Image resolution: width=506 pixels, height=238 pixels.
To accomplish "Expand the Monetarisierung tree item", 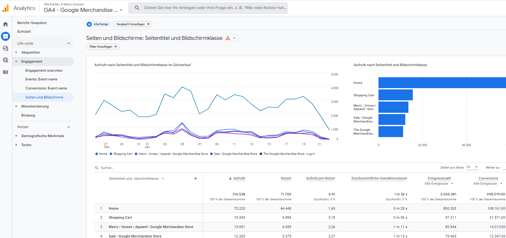I will point(16,106).
